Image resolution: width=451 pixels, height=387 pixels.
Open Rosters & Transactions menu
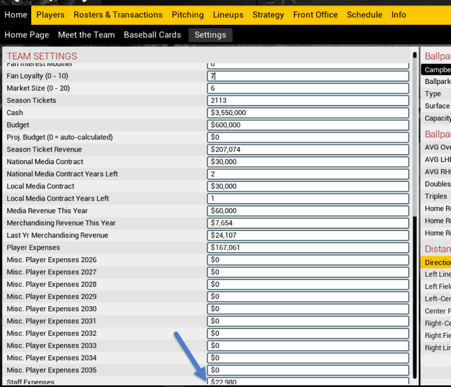click(x=118, y=15)
